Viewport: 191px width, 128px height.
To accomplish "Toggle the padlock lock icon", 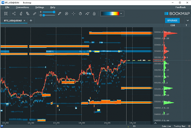I will tap(94, 13).
